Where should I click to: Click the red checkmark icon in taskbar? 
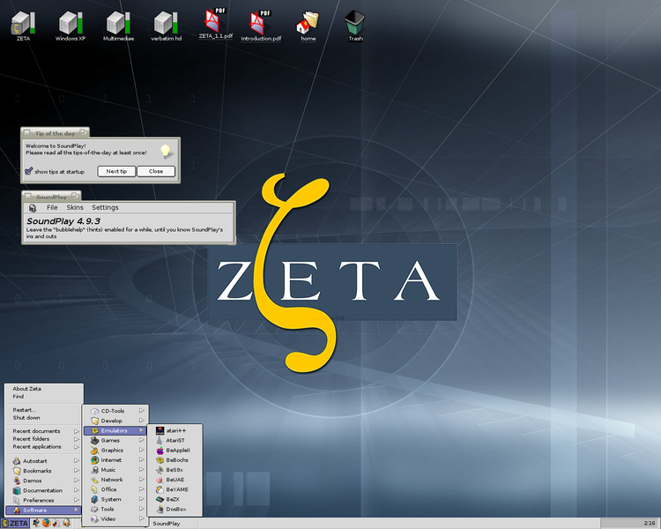56,523
